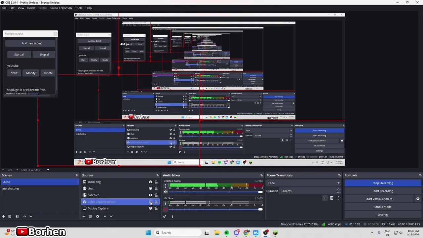This screenshot has height=238, width=423.
Task: Hide the ba9chich source
Action: [150, 195]
